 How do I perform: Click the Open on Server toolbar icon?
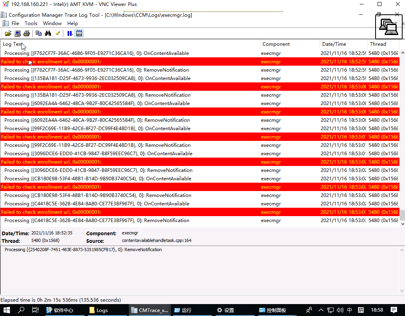click(17, 33)
